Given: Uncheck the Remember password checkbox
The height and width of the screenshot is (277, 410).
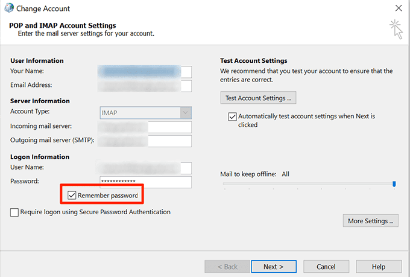Looking at the screenshot, I should tap(72, 196).
